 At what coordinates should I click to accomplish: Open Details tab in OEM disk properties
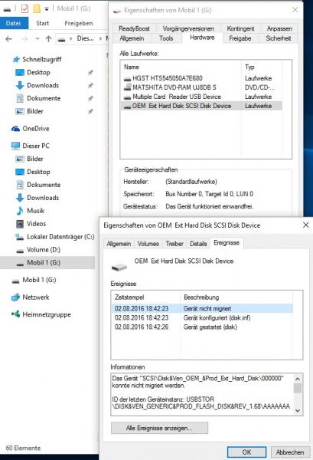coord(198,244)
